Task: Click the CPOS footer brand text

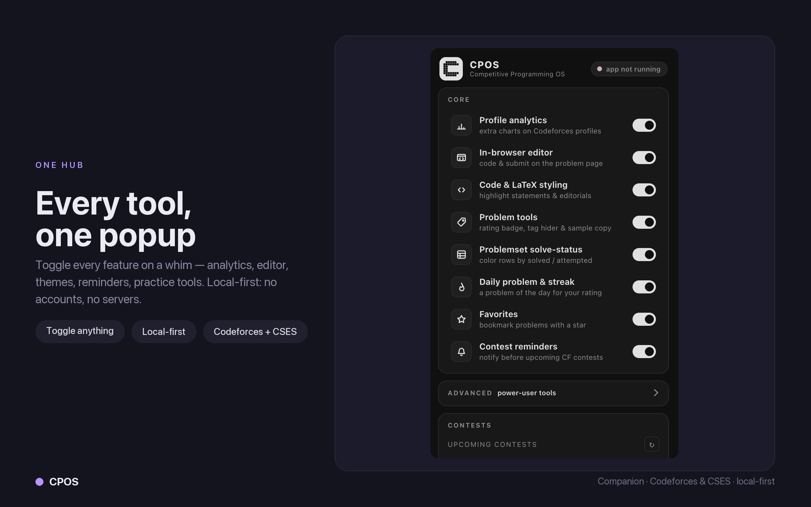Action: 64,482
